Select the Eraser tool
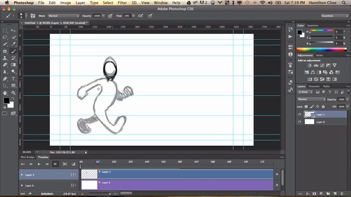The height and width of the screenshot is (197, 351). (x=5, y=65)
